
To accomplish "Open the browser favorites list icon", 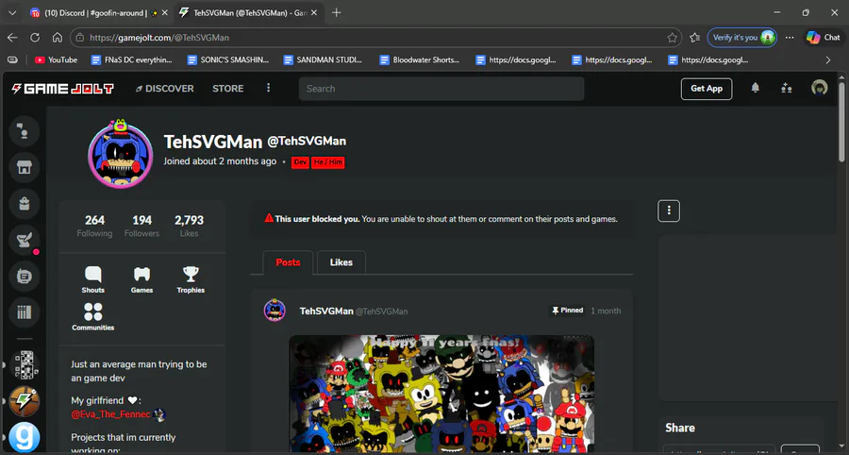I will pos(695,38).
